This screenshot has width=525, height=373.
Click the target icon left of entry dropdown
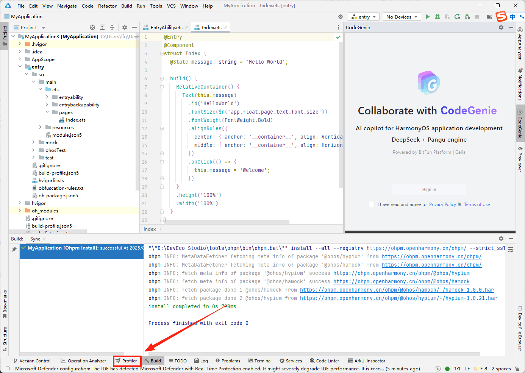coord(341,17)
